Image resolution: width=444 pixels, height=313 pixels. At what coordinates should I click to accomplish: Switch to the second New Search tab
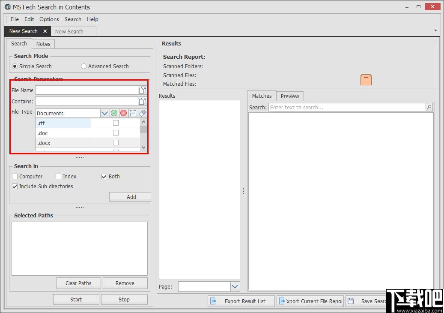point(73,31)
